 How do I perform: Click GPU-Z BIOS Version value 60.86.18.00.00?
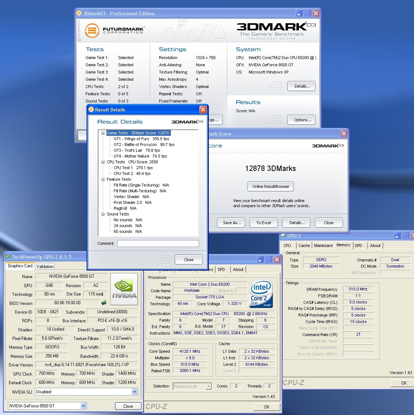(67, 302)
